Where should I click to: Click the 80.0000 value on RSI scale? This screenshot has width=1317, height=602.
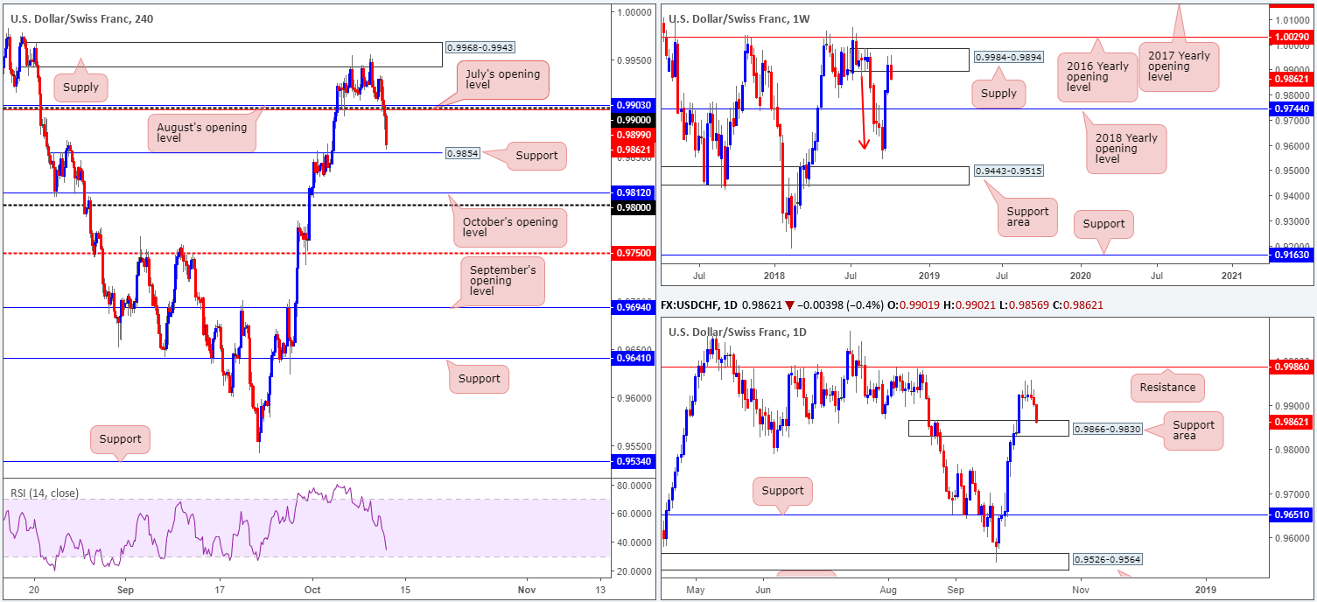point(635,485)
